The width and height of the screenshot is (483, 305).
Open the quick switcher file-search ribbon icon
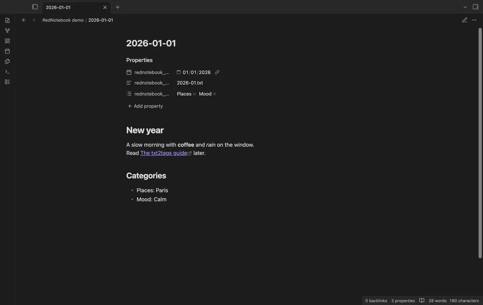[x=7, y=20]
